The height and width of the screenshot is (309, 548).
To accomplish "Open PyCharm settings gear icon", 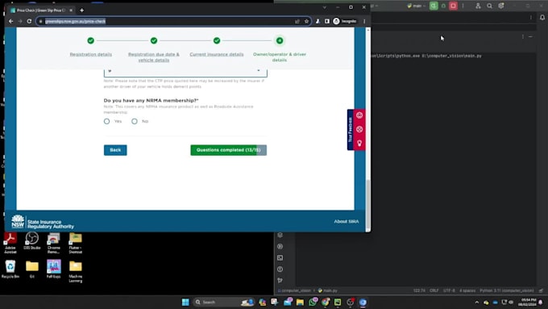I will [501, 6].
